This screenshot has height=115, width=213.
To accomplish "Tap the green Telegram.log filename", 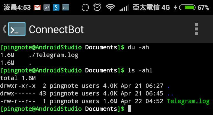I will click(188, 101).
